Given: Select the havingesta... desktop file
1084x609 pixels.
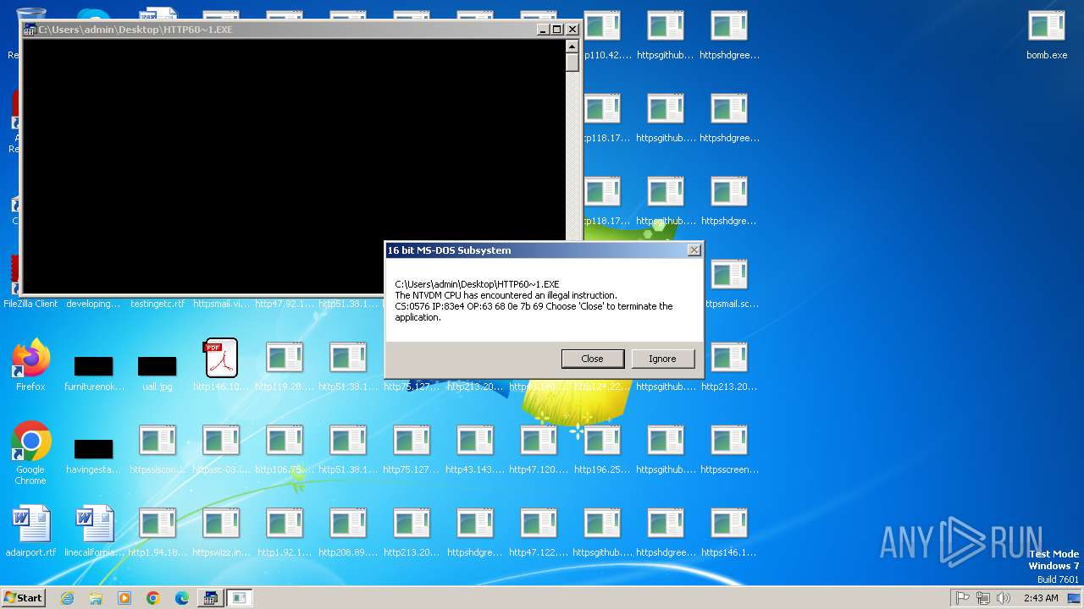Looking at the screenshot, I should coord(93,453).
